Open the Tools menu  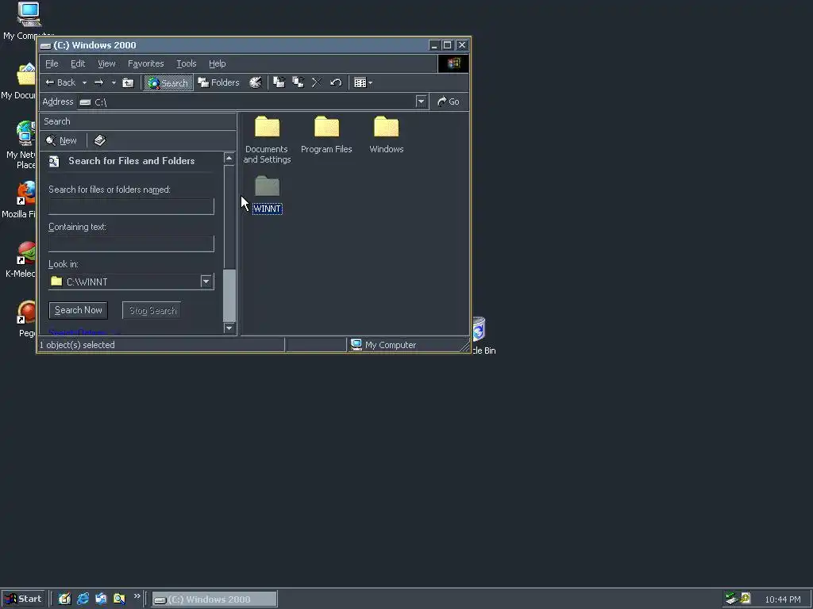(186, 63)
